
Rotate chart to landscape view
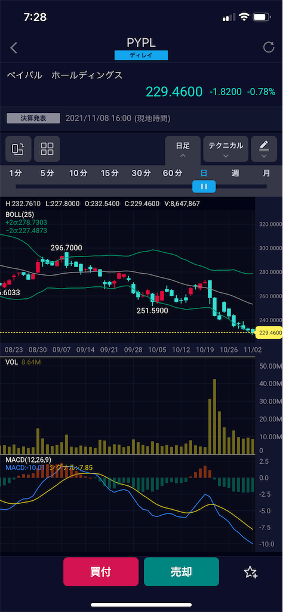click(19, 149)
